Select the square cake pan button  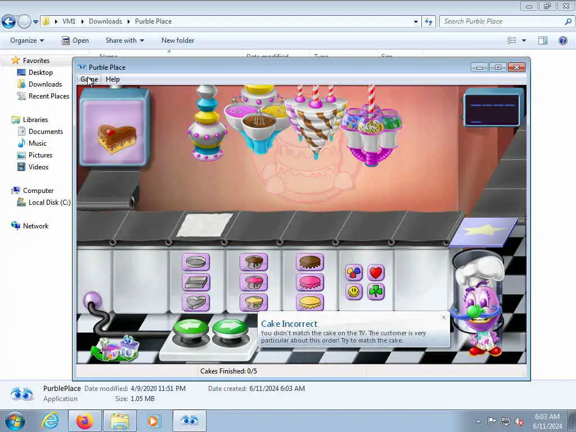[x=196, y=282]
